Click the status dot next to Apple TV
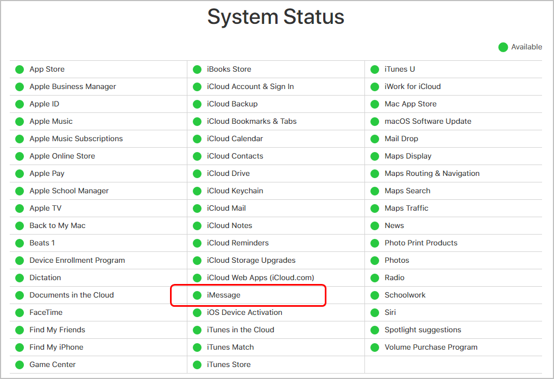Viewport: 554px width, 379px height. (x=20, y=209)
